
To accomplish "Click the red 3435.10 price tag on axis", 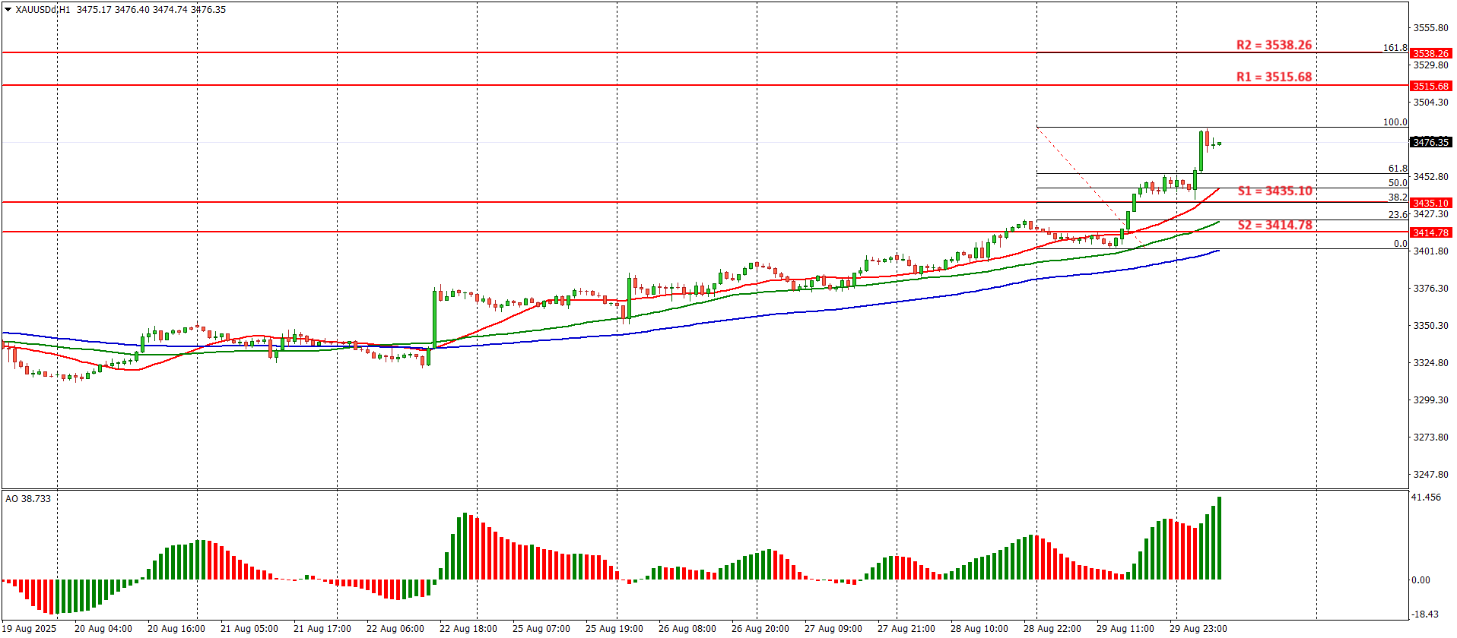I will [1430, 203].
